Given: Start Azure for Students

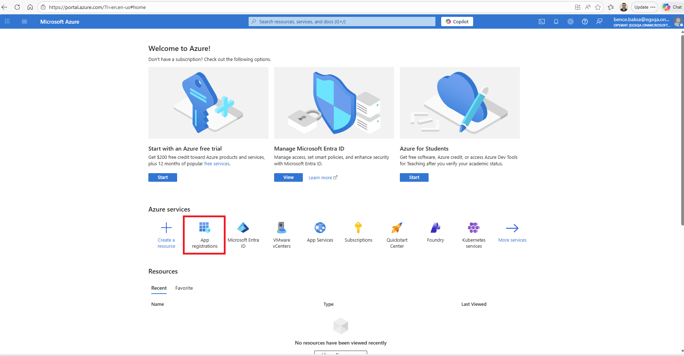Looking at the screenshot, I should 414,177.
